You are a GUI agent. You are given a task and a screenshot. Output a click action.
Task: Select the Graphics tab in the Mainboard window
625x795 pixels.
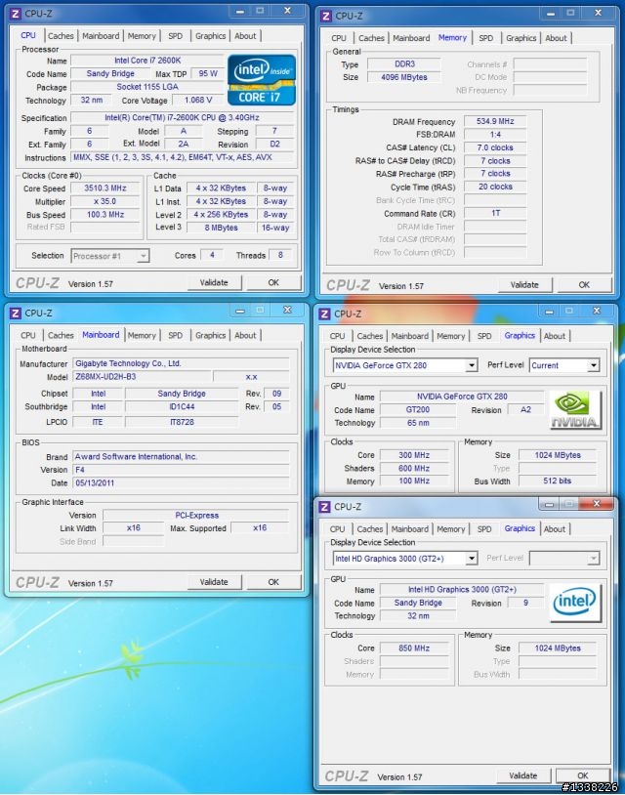(210, 335)
